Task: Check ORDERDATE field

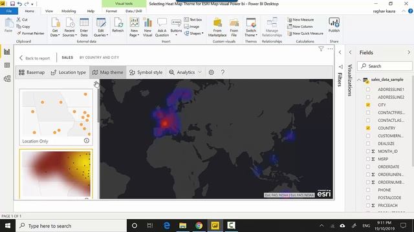Action: [368, 167]
